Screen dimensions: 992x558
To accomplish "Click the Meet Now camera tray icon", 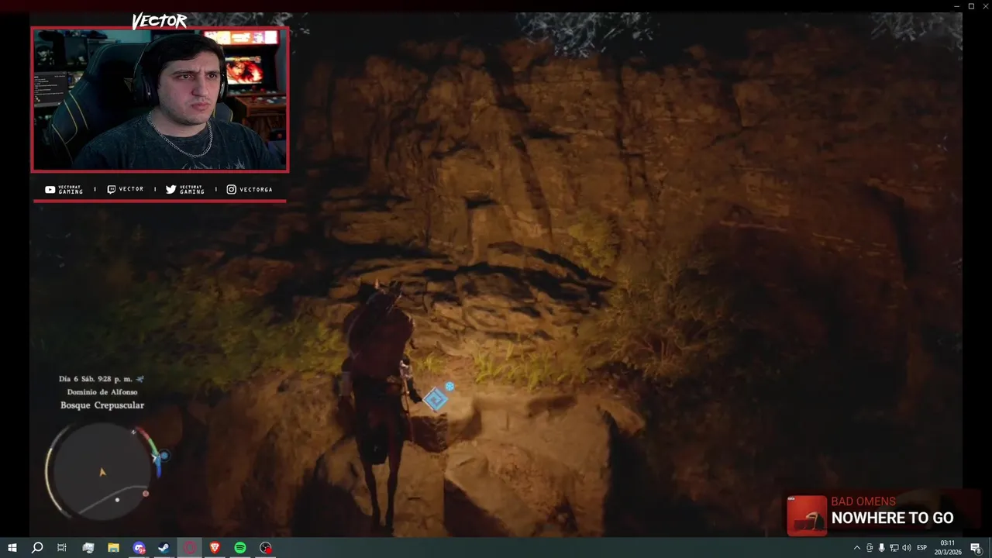I will coord(869,548).
